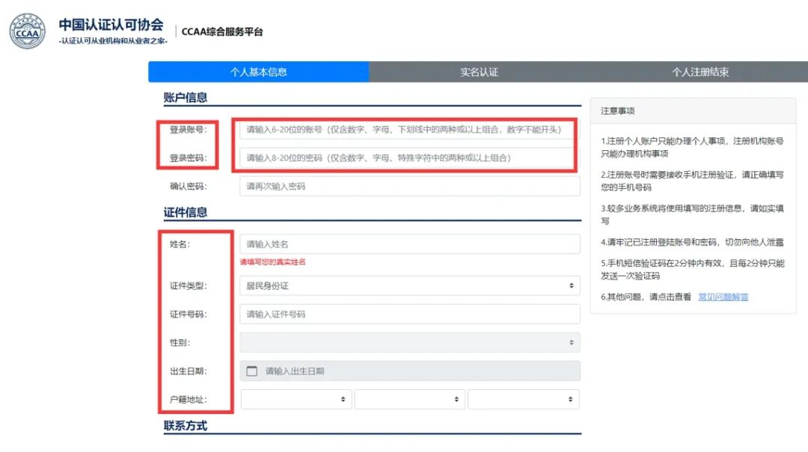808x452 pixels.
Task: Click the 姓名 input box
Action: [410, 243]
